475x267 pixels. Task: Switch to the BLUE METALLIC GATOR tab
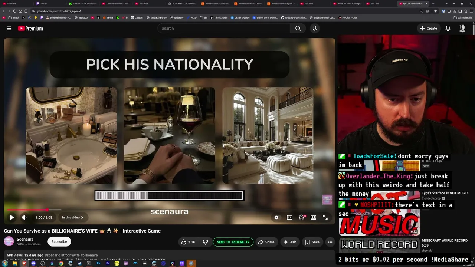181,4
